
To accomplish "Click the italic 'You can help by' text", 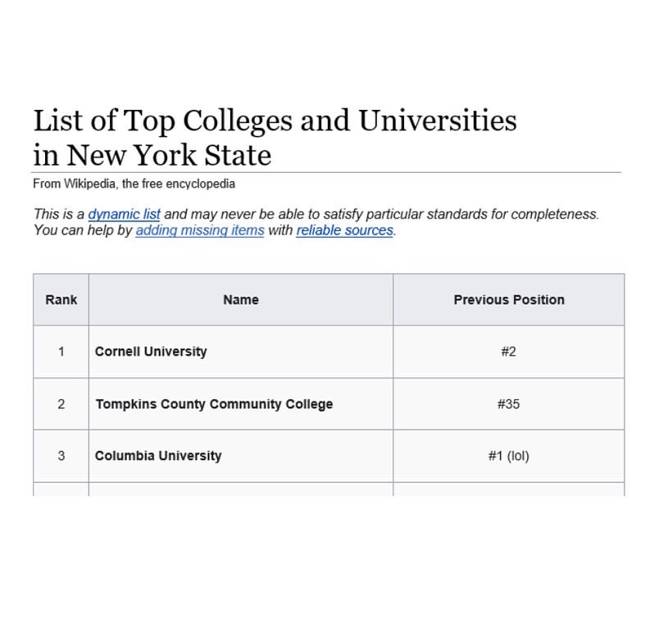I will tap(82, 231).
